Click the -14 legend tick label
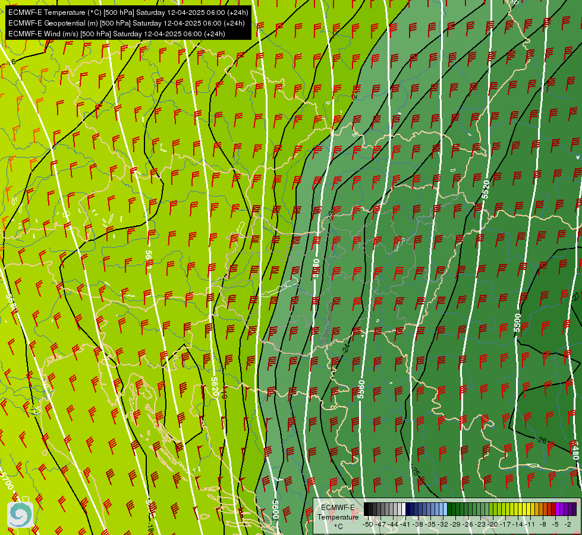The height and width of the screenshot is (535, 582). [x=518, y=524]
